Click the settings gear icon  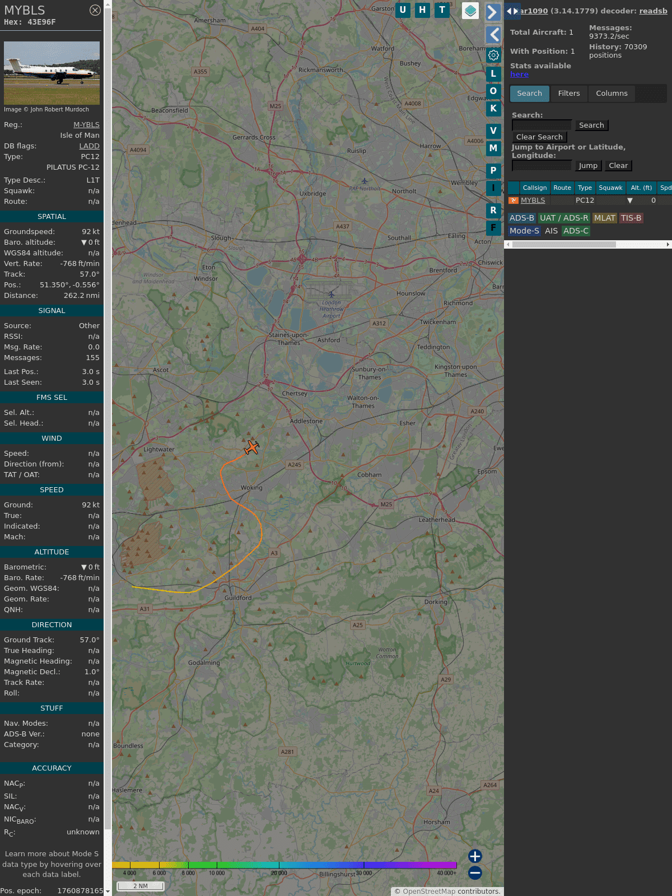point(493,55)
